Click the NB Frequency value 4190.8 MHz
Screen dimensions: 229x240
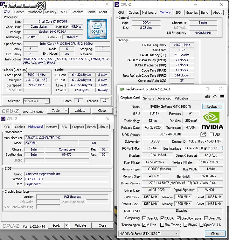pos(203,33)
